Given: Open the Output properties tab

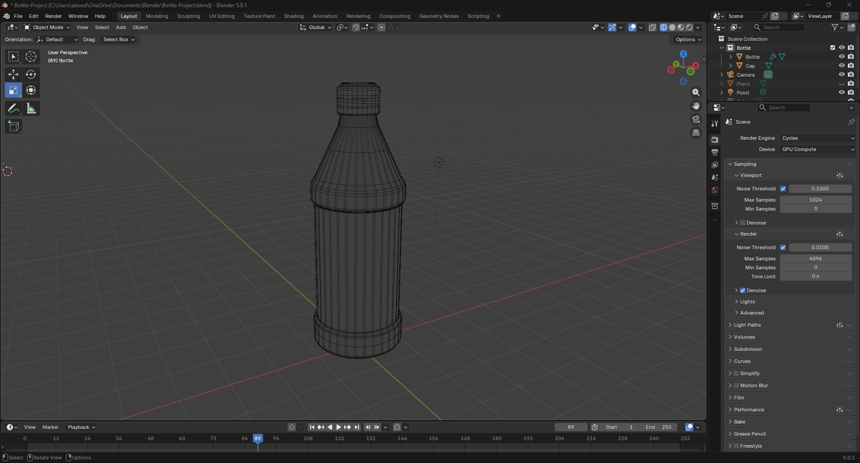Looking at the screenshot, I should click(715, 152).
